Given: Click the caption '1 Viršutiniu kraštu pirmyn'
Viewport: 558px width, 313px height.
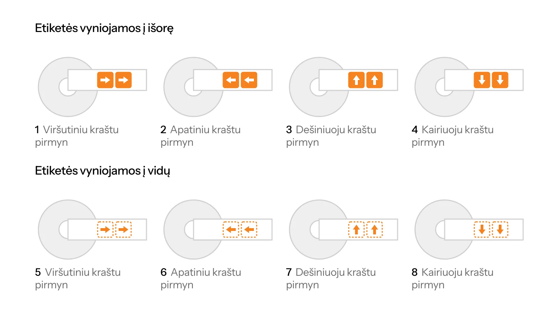Looking at the screenshot, I should (x=77, y=136).
